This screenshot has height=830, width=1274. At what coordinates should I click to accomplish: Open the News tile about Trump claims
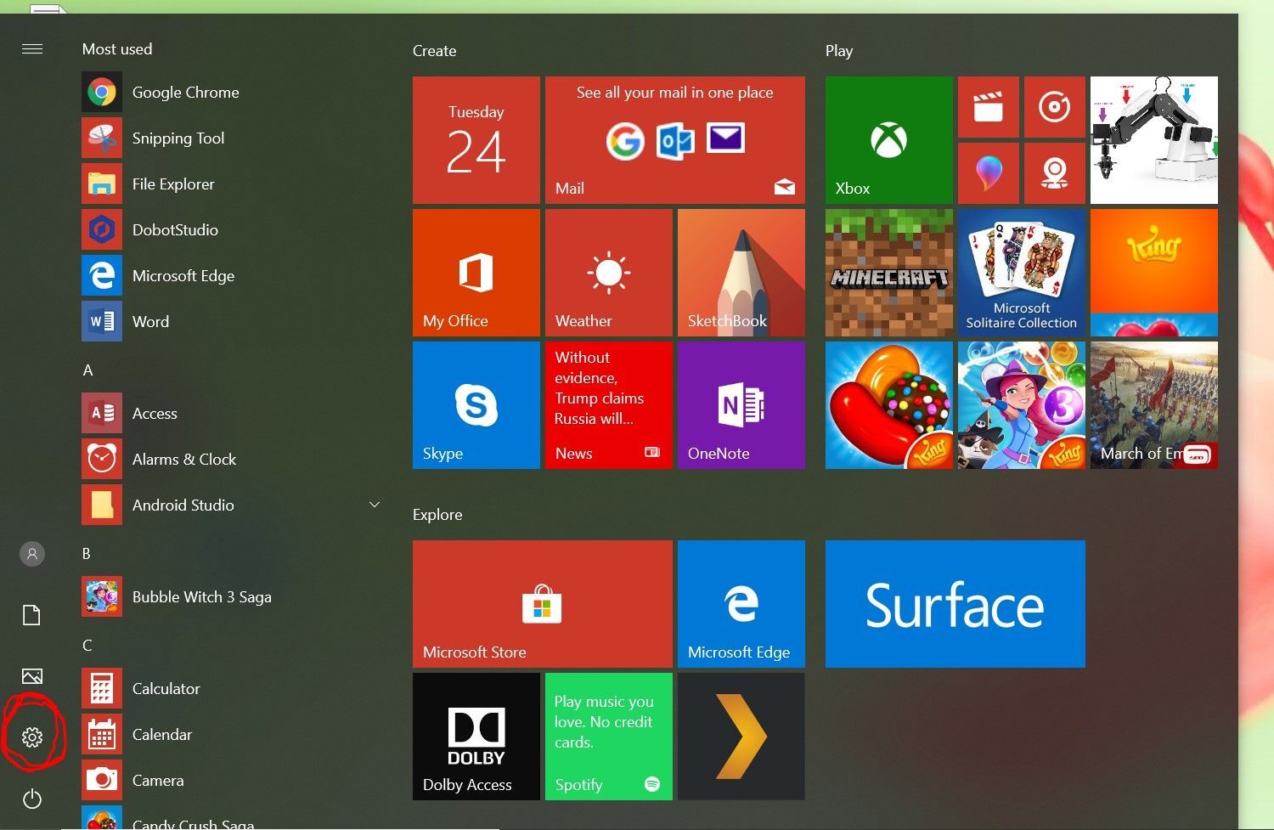click(x=609, y=405)
